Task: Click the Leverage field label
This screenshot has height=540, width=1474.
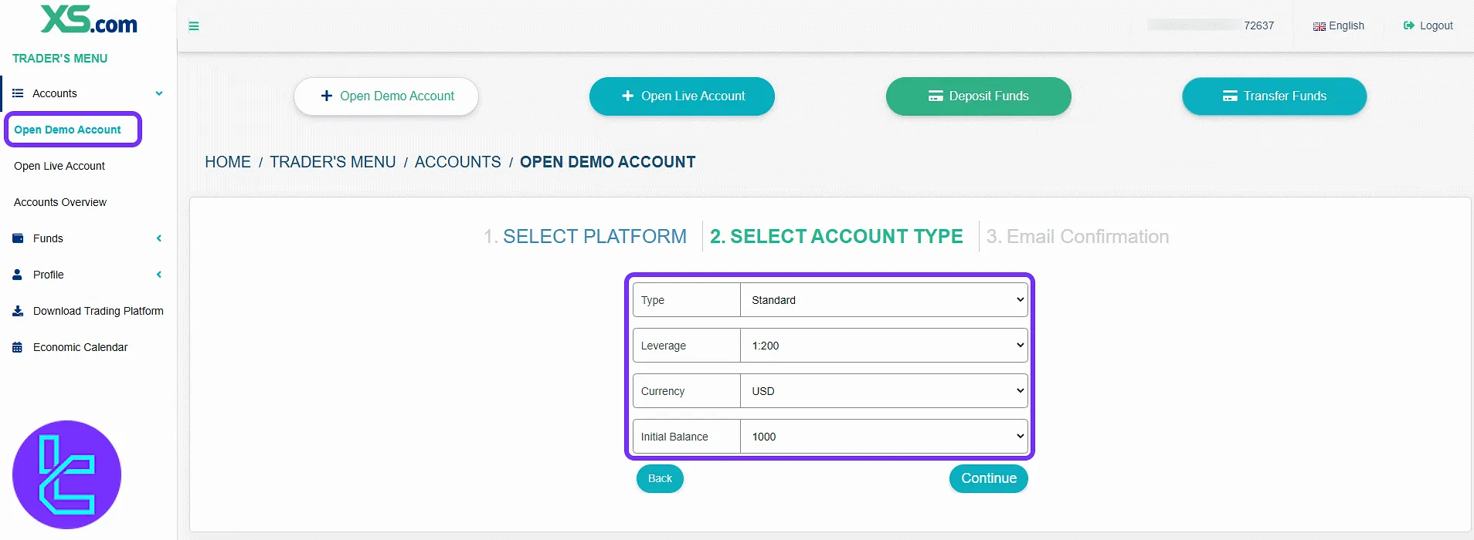Action: [x=664, y=346]
